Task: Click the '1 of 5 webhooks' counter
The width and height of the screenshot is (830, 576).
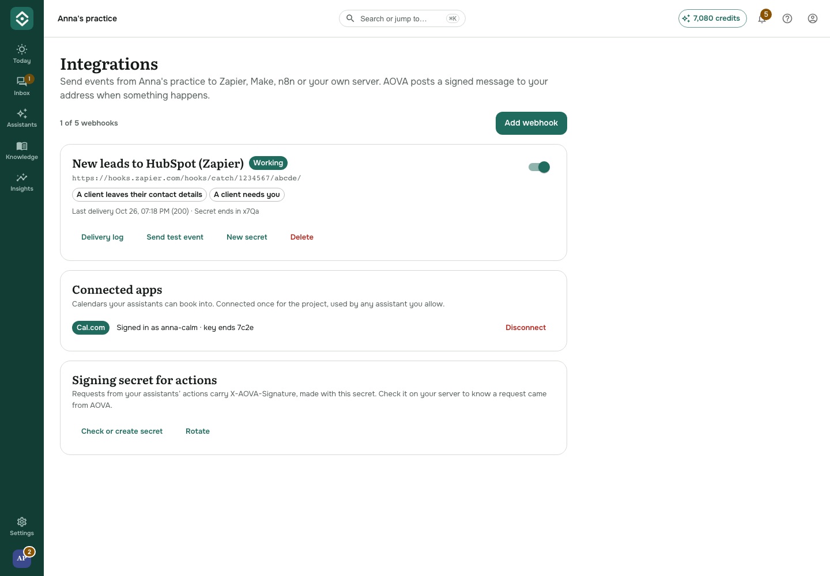Action: 89,123
